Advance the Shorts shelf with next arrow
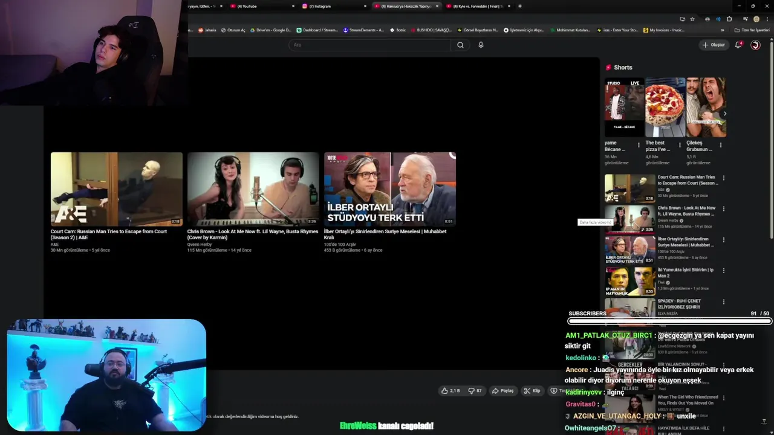Viewport: 774px width, 435px height. (724, 114)
